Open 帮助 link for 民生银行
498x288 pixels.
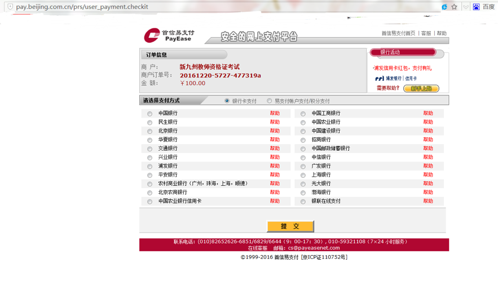click(x=275, y=122)
